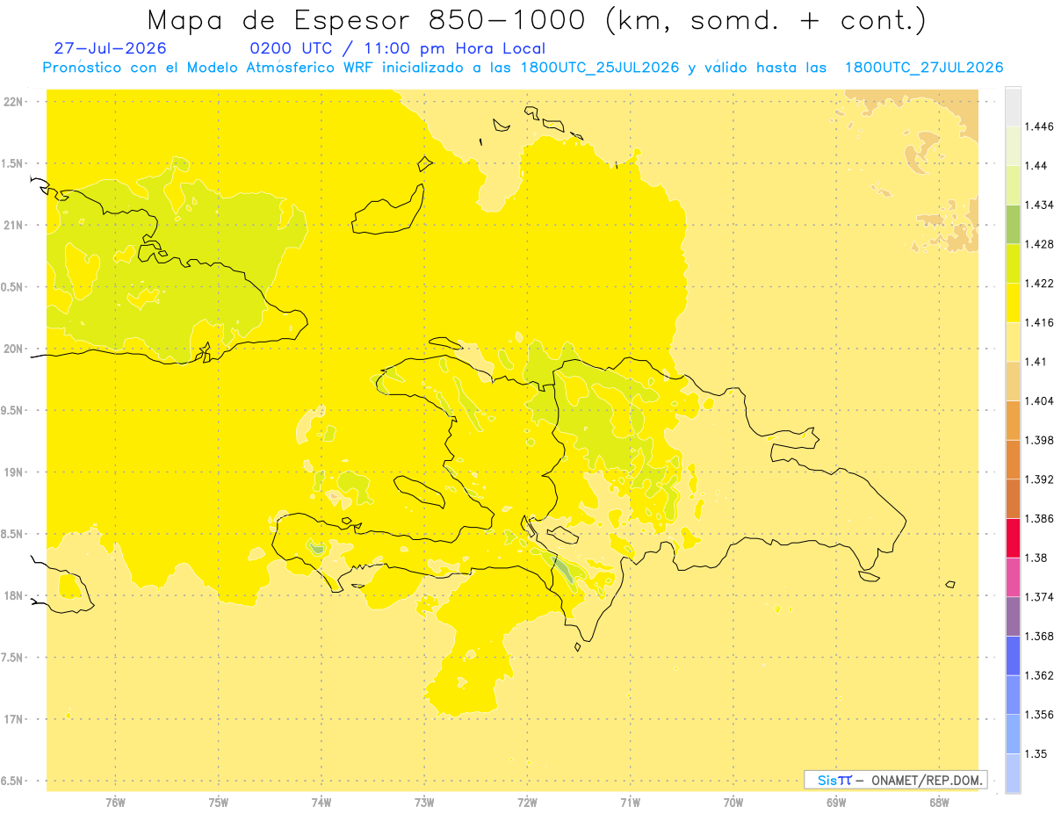Click the colorbar value "1.416"

[x=1040, y=323]
